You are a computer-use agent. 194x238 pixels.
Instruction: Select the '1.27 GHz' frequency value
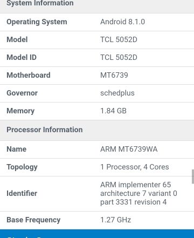pos(115,220)
